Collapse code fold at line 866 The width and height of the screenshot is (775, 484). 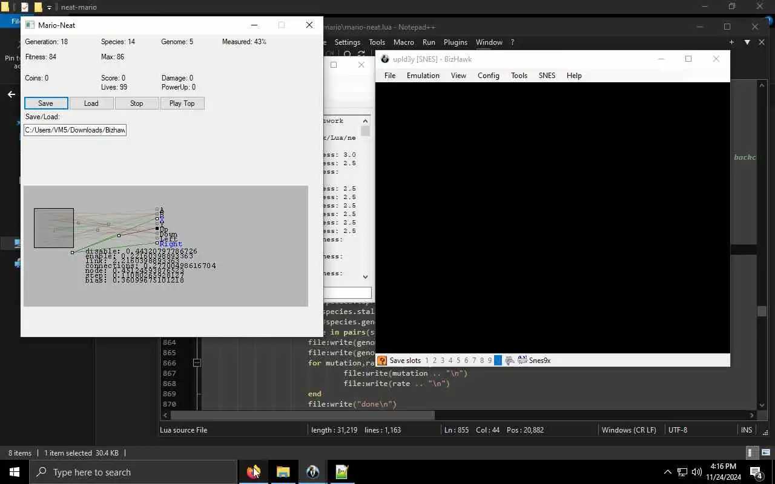pyautogui.click(x=197, y=363)
